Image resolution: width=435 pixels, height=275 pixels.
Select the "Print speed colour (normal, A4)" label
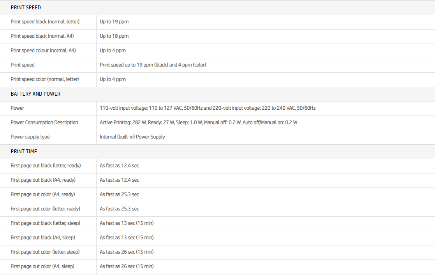point(43,51)
